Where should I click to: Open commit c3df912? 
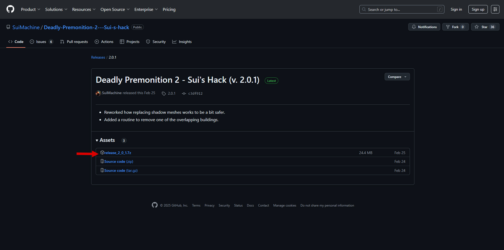[x=195, y=94]
